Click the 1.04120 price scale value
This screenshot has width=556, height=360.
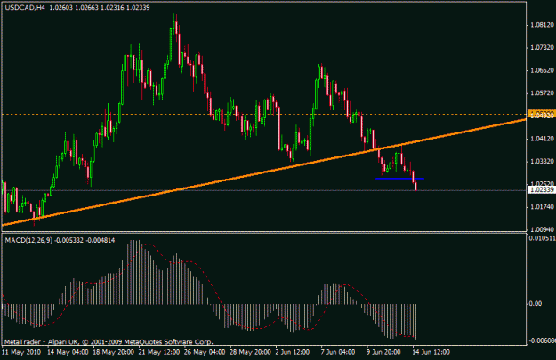542,139
